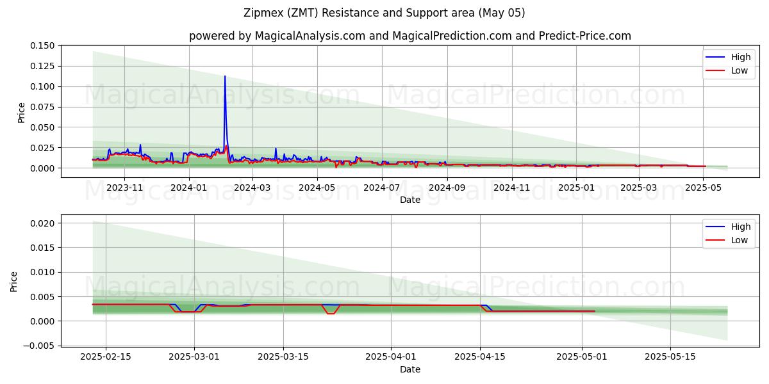Click the '0.150' y-axis label in the top chart
This screenshot has width=769, height=384.
tap(42, 45)
